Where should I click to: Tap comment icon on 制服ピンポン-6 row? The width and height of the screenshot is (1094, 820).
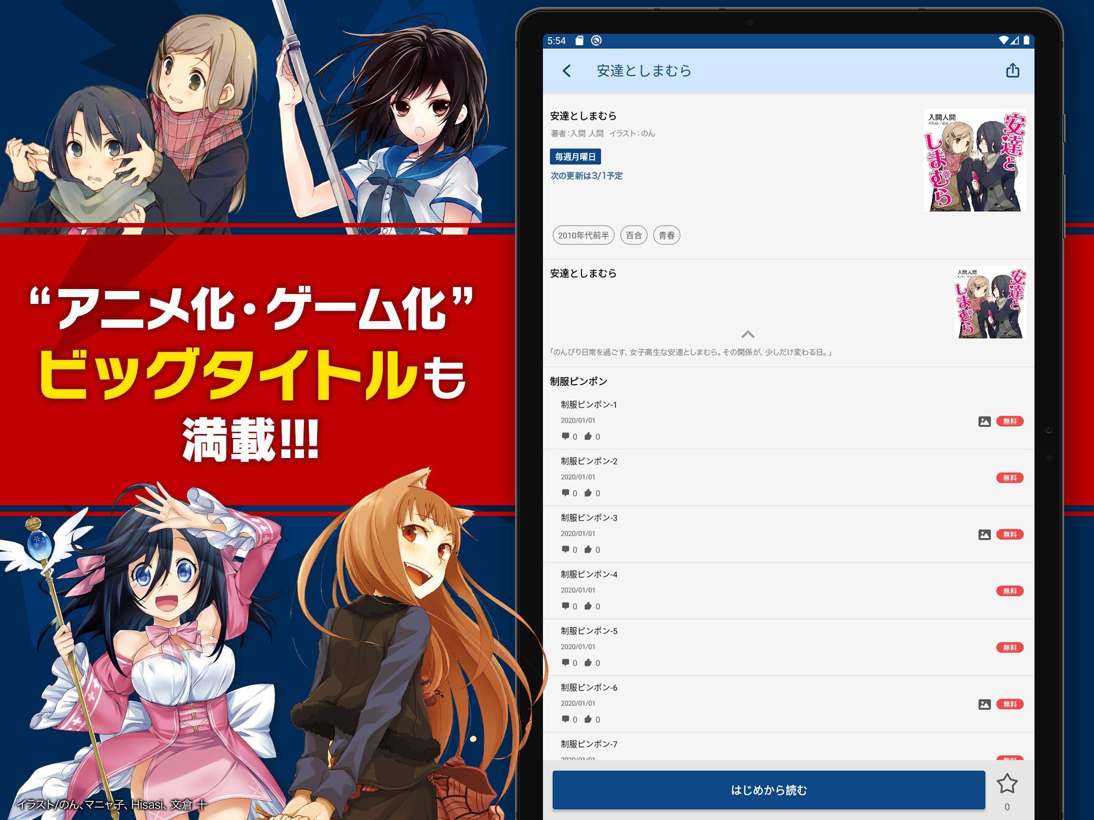coord(565,719)
